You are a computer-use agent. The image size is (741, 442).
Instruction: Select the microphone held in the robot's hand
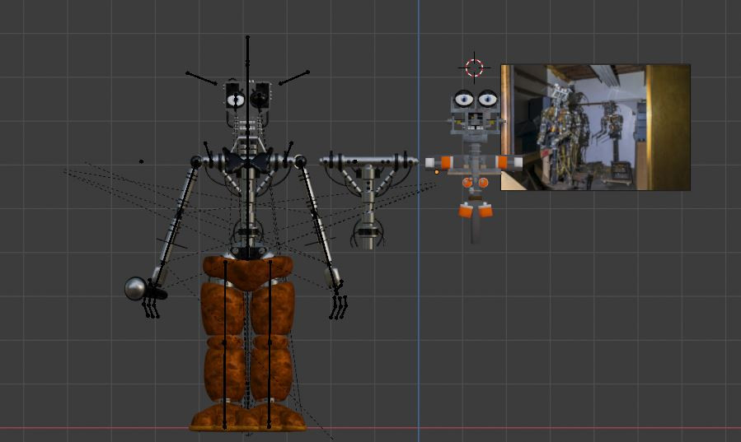coord(145,289)
